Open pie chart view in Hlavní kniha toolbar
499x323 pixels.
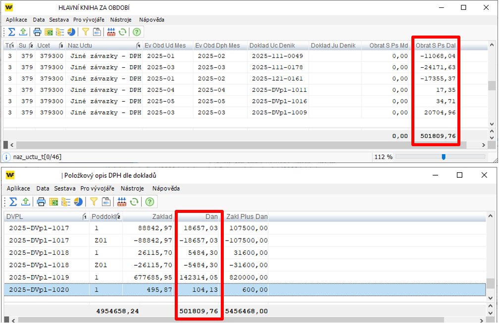[x=71, y=32]
